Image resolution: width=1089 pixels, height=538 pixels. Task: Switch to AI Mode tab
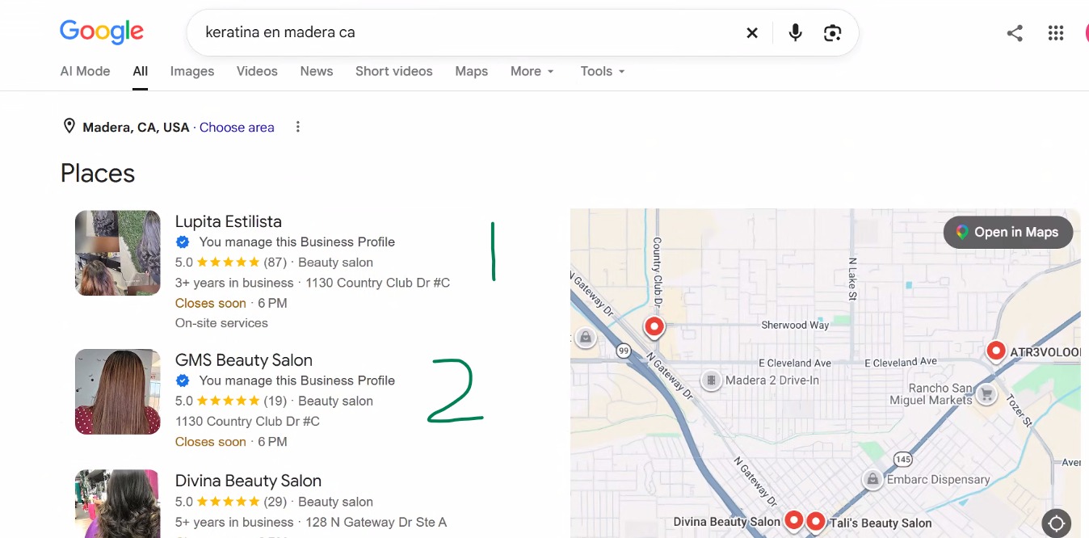click(85, 71)
